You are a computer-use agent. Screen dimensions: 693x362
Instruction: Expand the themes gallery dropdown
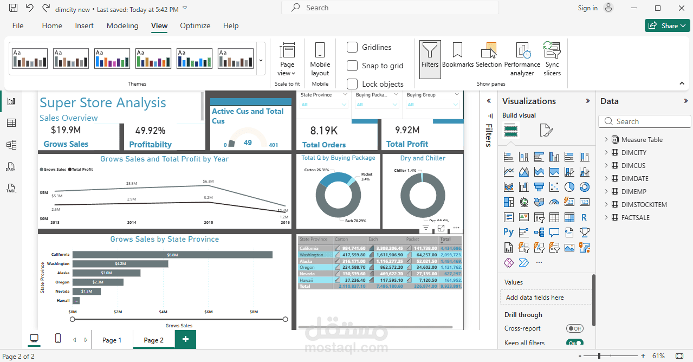261,60
